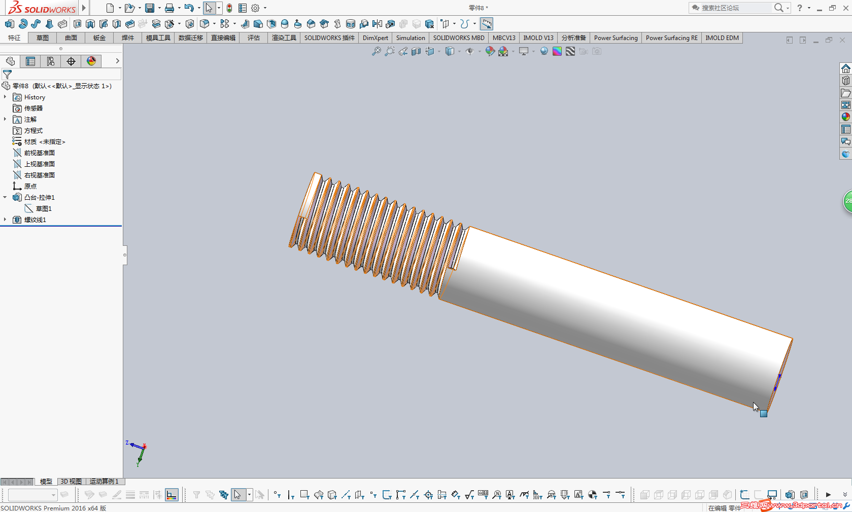Image resolution: width=852 pixels, height=512 pixels.
Task: Open the Hide/Show Items dropdown arrow
Action: click(480, 51)
